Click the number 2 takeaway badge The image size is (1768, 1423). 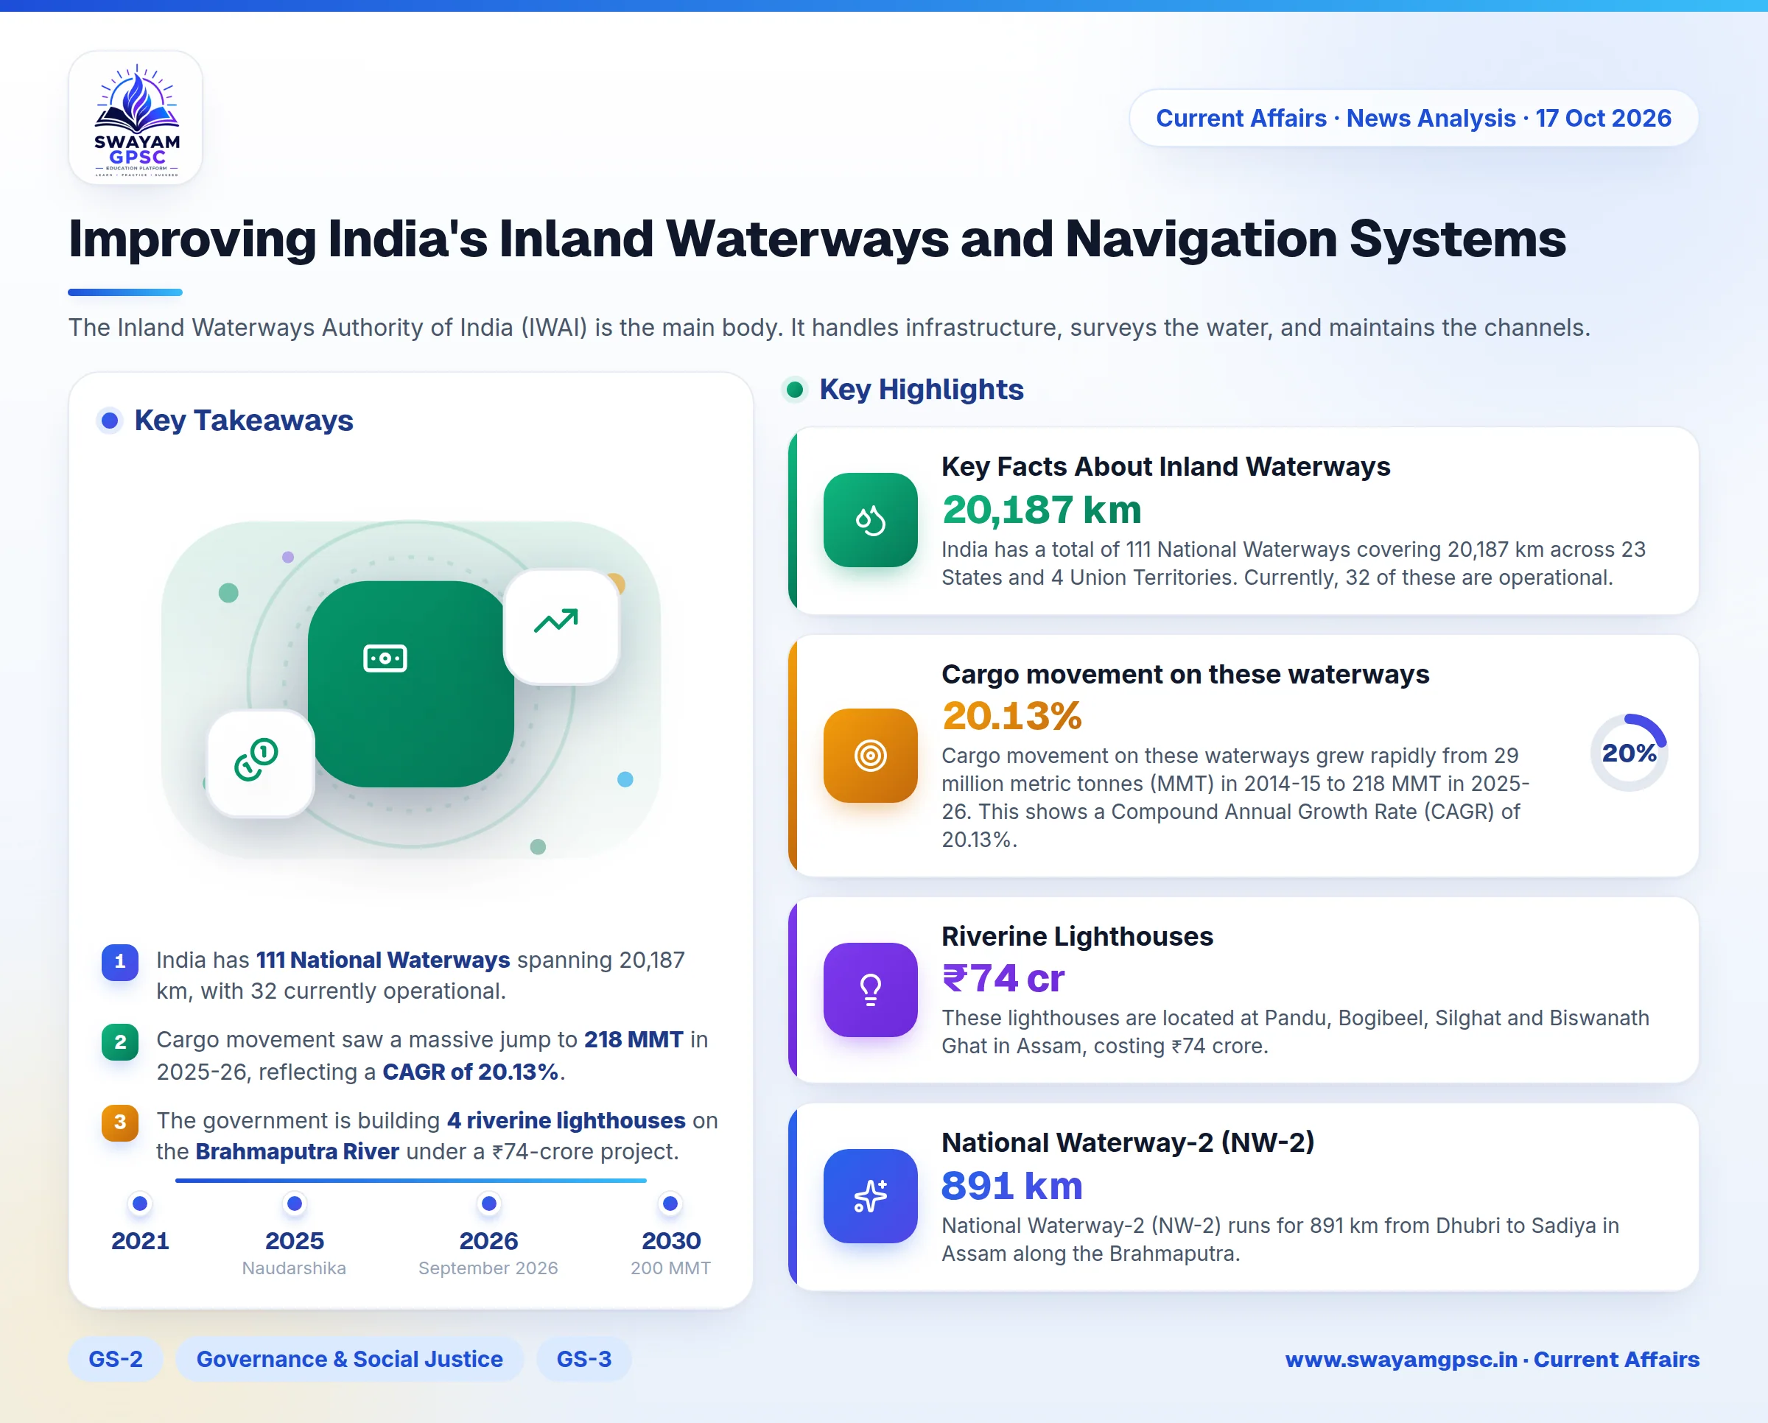click(x=121, y=1041)
